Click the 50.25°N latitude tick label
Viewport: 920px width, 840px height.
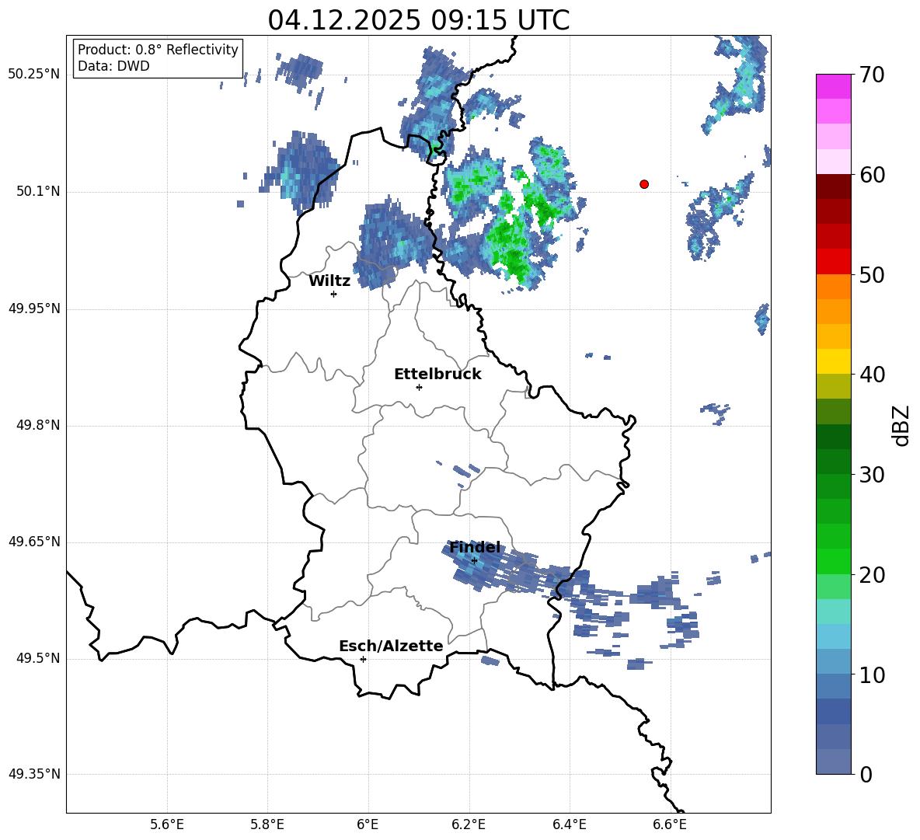click(x=34, y=75)
